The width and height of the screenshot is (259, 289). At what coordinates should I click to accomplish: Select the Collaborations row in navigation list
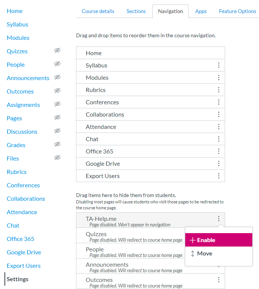click(x=150, y=114)
